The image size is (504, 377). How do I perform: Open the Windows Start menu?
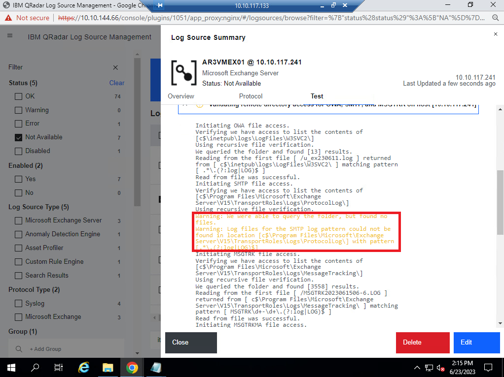11,368
